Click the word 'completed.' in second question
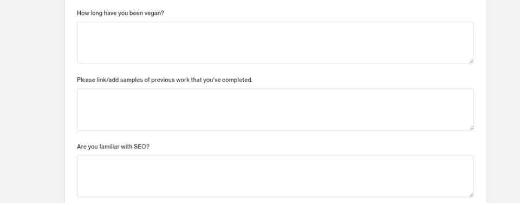This screenshot has height=205, width=520. click(237, 80)
